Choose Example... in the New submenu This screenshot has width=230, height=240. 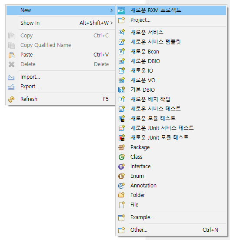click(171, 217)
